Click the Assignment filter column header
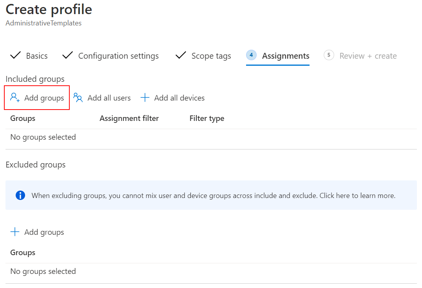 (129, 118)
